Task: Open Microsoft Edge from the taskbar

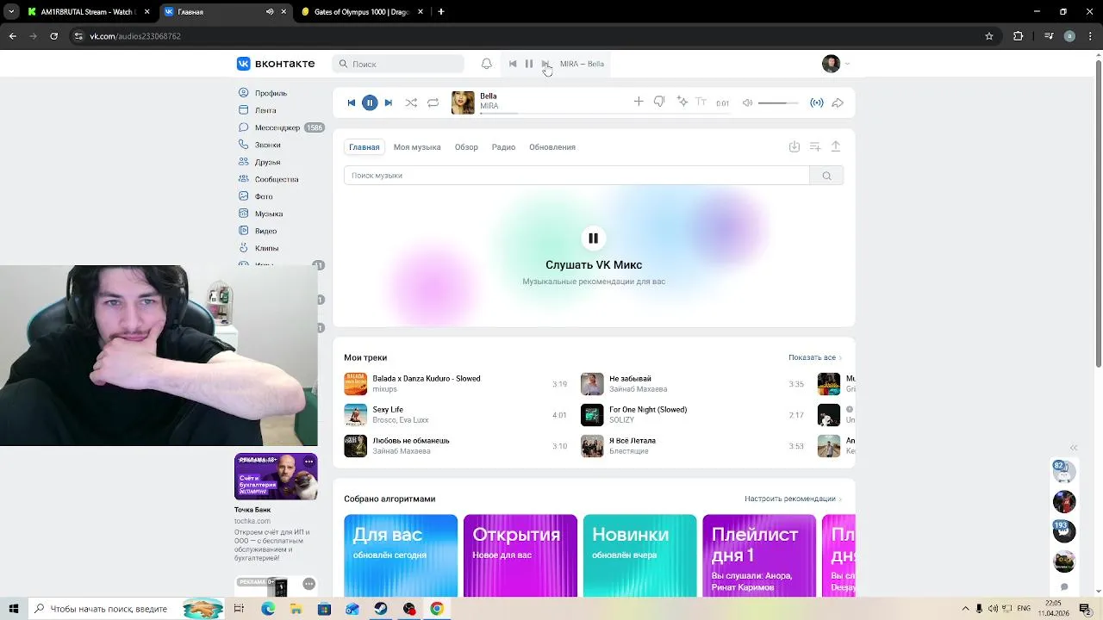Action: pyautogui.click(x=268, y=609)
